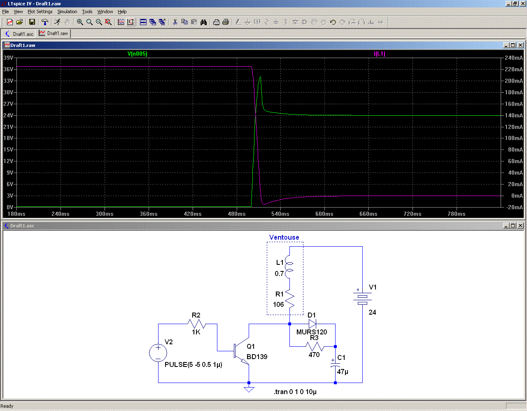
Task: Expand the View menu
Action: (18, 12)
